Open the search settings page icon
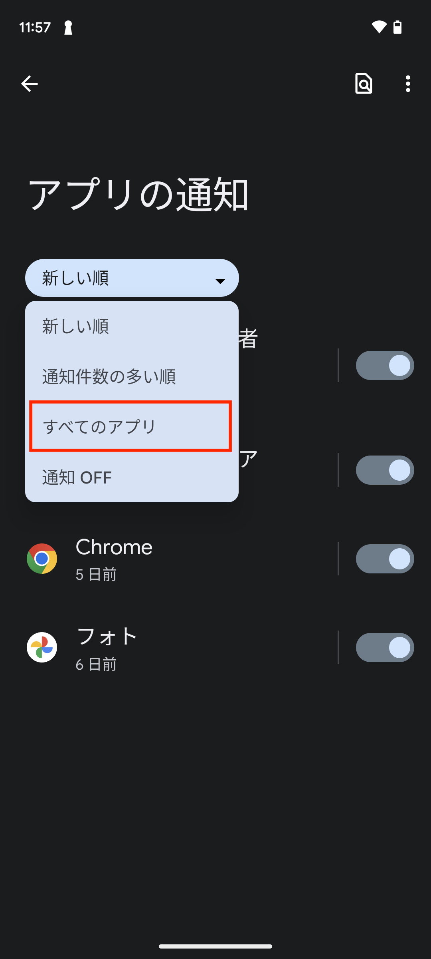Screen dimensions: 431x959 (x=364, y=84)
